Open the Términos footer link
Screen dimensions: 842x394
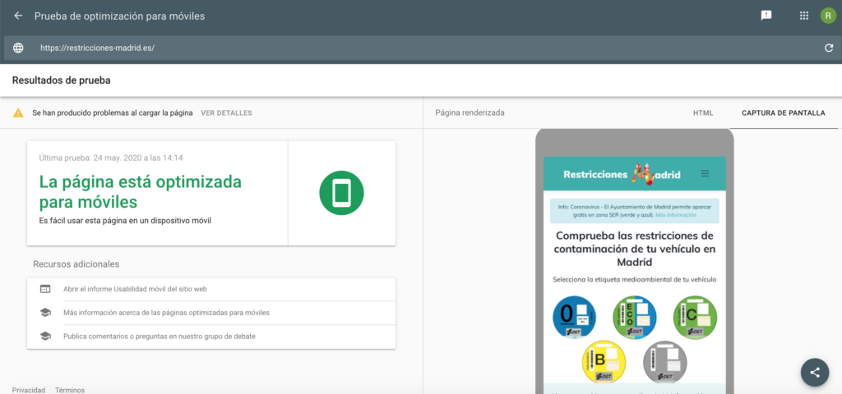(70, 390)
